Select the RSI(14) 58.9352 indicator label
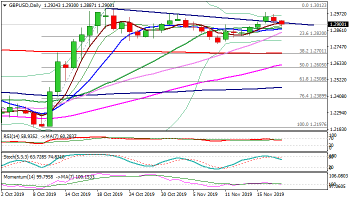 tap(20, 136)
